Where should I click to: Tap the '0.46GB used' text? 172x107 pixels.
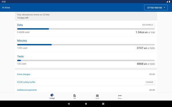point(23,32)
